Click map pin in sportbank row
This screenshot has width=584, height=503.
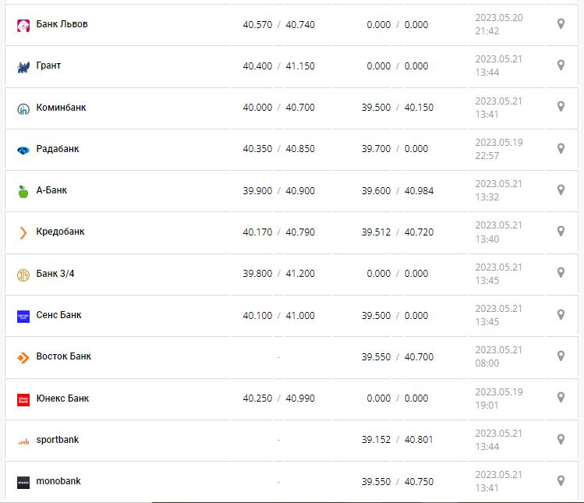[561, 439]
